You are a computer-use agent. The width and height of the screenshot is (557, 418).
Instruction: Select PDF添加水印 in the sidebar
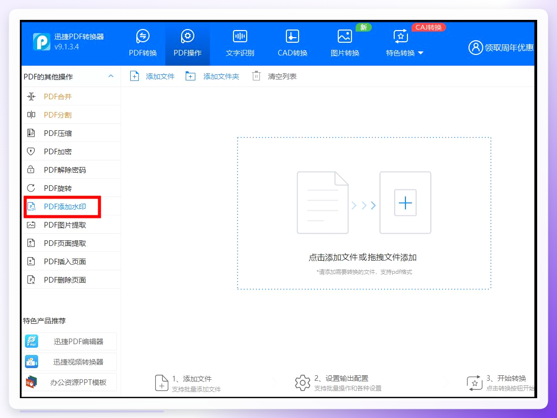point(71,207)
